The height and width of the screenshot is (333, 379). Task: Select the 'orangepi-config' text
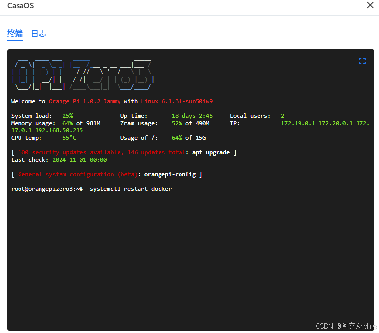pos(170,174)
